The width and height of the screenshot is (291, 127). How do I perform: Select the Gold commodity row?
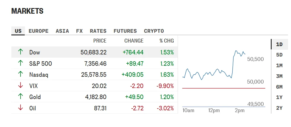pos(94,97)
